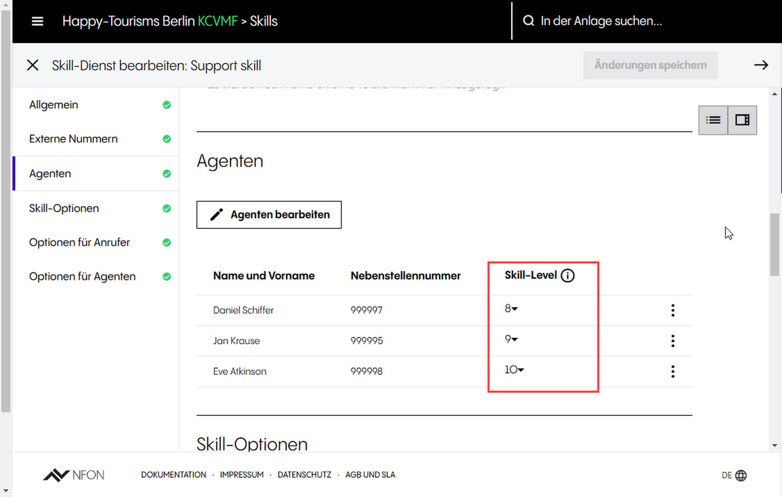Go to Skill-Optionen section

point(64,208)
